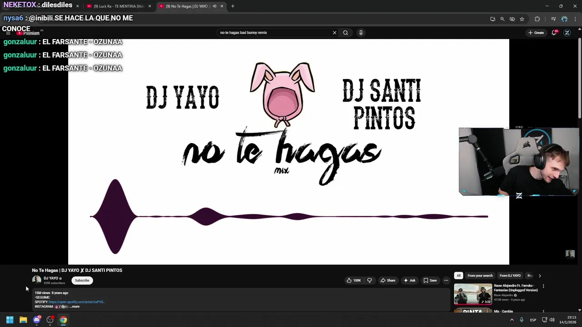This screenshot has width=582, height=327.
Task: Open the Windows Start menu
Action: [x=10, y=320]
